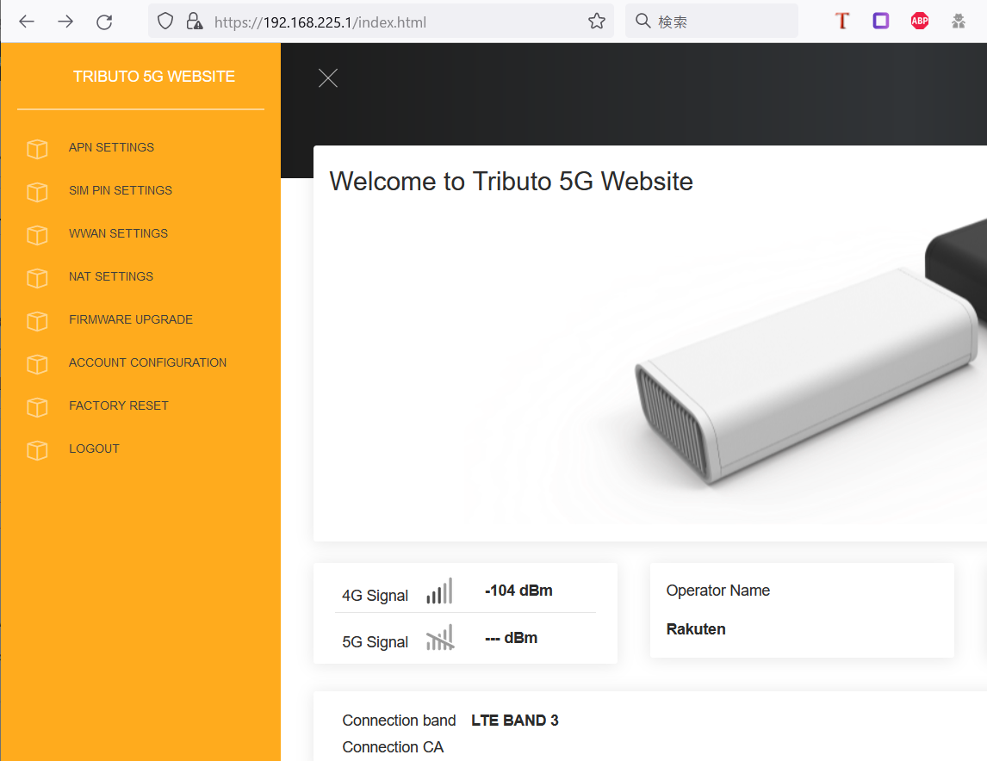The height and width of the screenshot is (761, 987).
Task: Click the 4G signal strength bars icon
Action: pyautogui.click(x=439, y=591)
